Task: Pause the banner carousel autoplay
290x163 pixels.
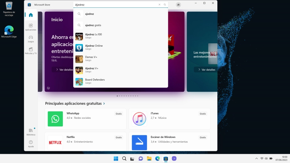Action: click(49, 88)
